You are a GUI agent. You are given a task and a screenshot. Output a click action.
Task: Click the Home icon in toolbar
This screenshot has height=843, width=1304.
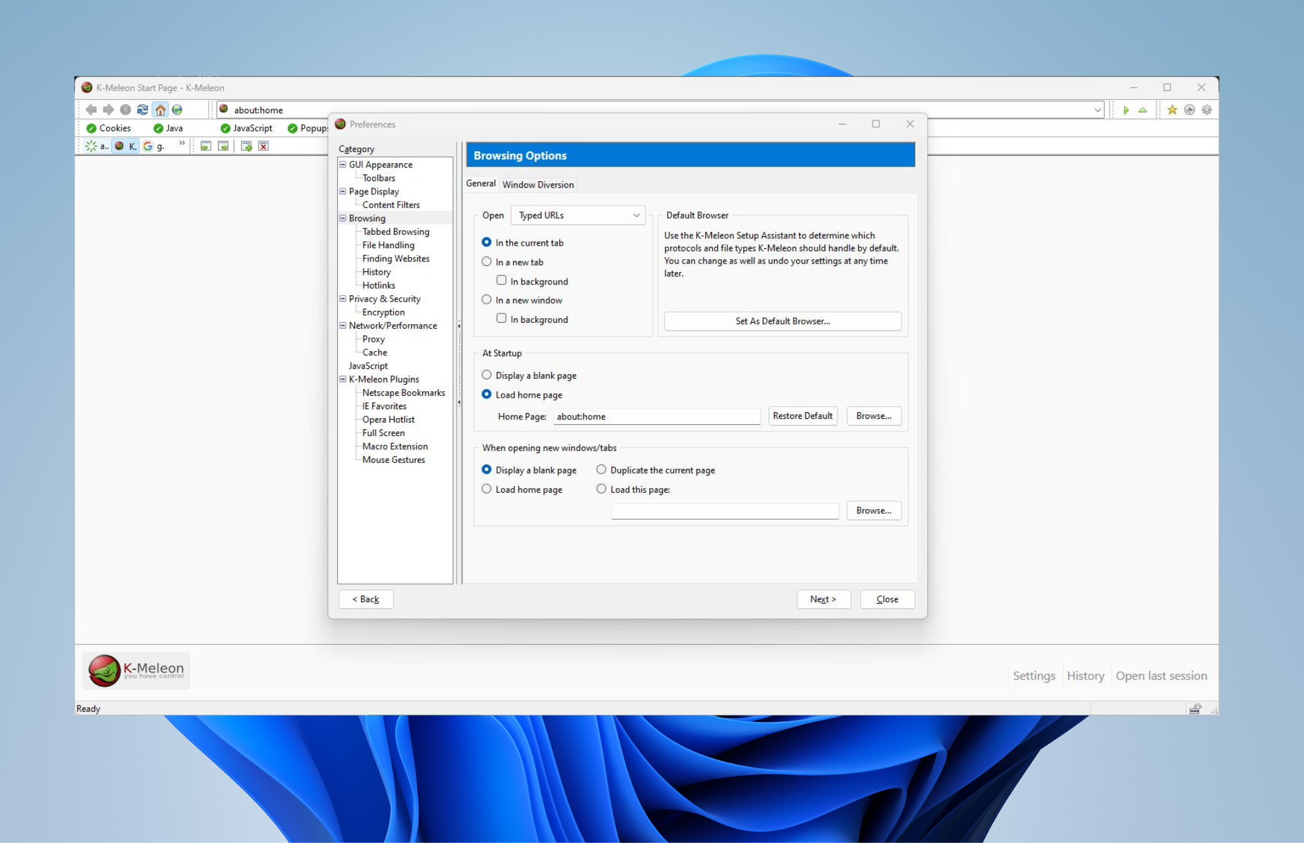pos(160,110)
